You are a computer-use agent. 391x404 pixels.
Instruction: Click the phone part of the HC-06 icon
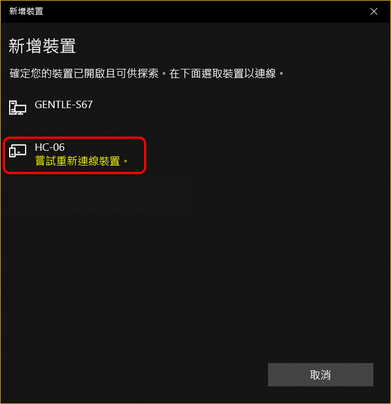[x=12, y=152]
